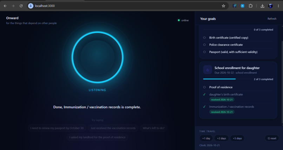283x150 pixels.
Task: Advance time with +1 day button
Action: pos(206,138)
